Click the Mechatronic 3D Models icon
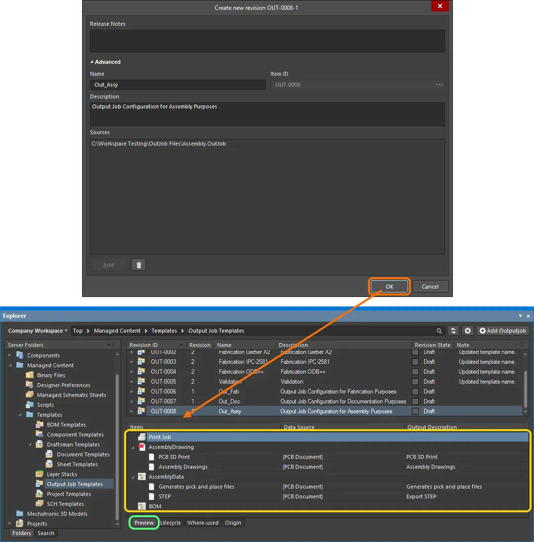 pos(20,513)
